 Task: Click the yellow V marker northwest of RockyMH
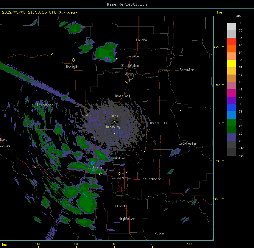pyautogui.click(x=52, y=54)
